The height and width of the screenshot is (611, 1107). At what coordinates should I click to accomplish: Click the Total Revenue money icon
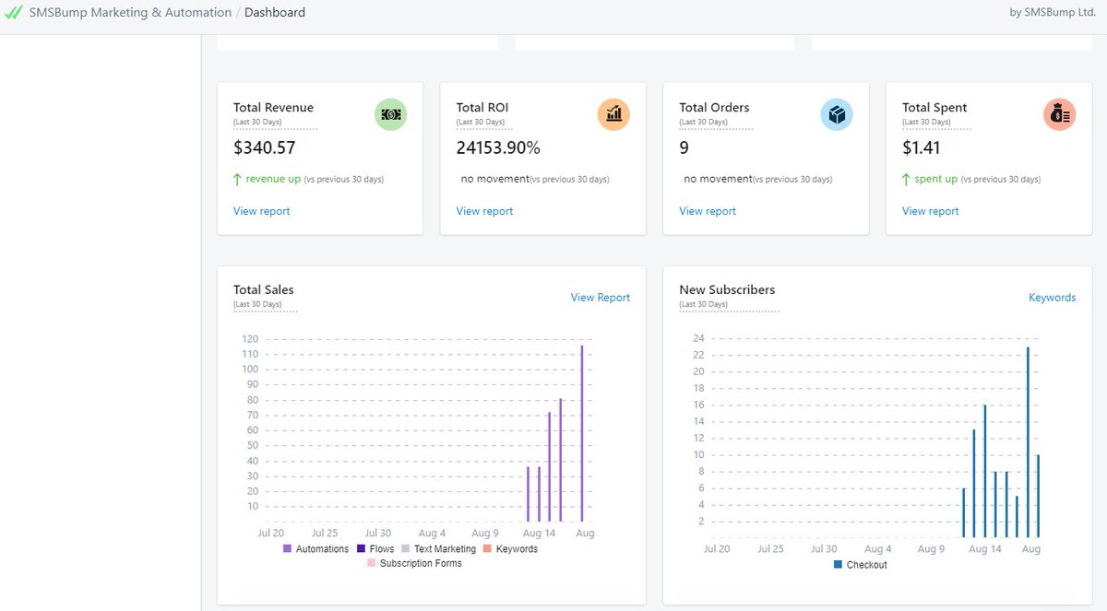(x=390, y=114)
